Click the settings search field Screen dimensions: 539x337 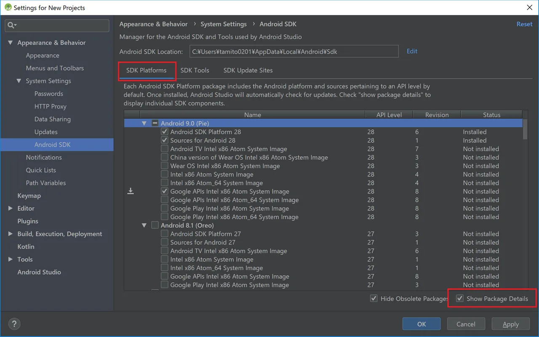pyautogui.click(x=57, y=25)
